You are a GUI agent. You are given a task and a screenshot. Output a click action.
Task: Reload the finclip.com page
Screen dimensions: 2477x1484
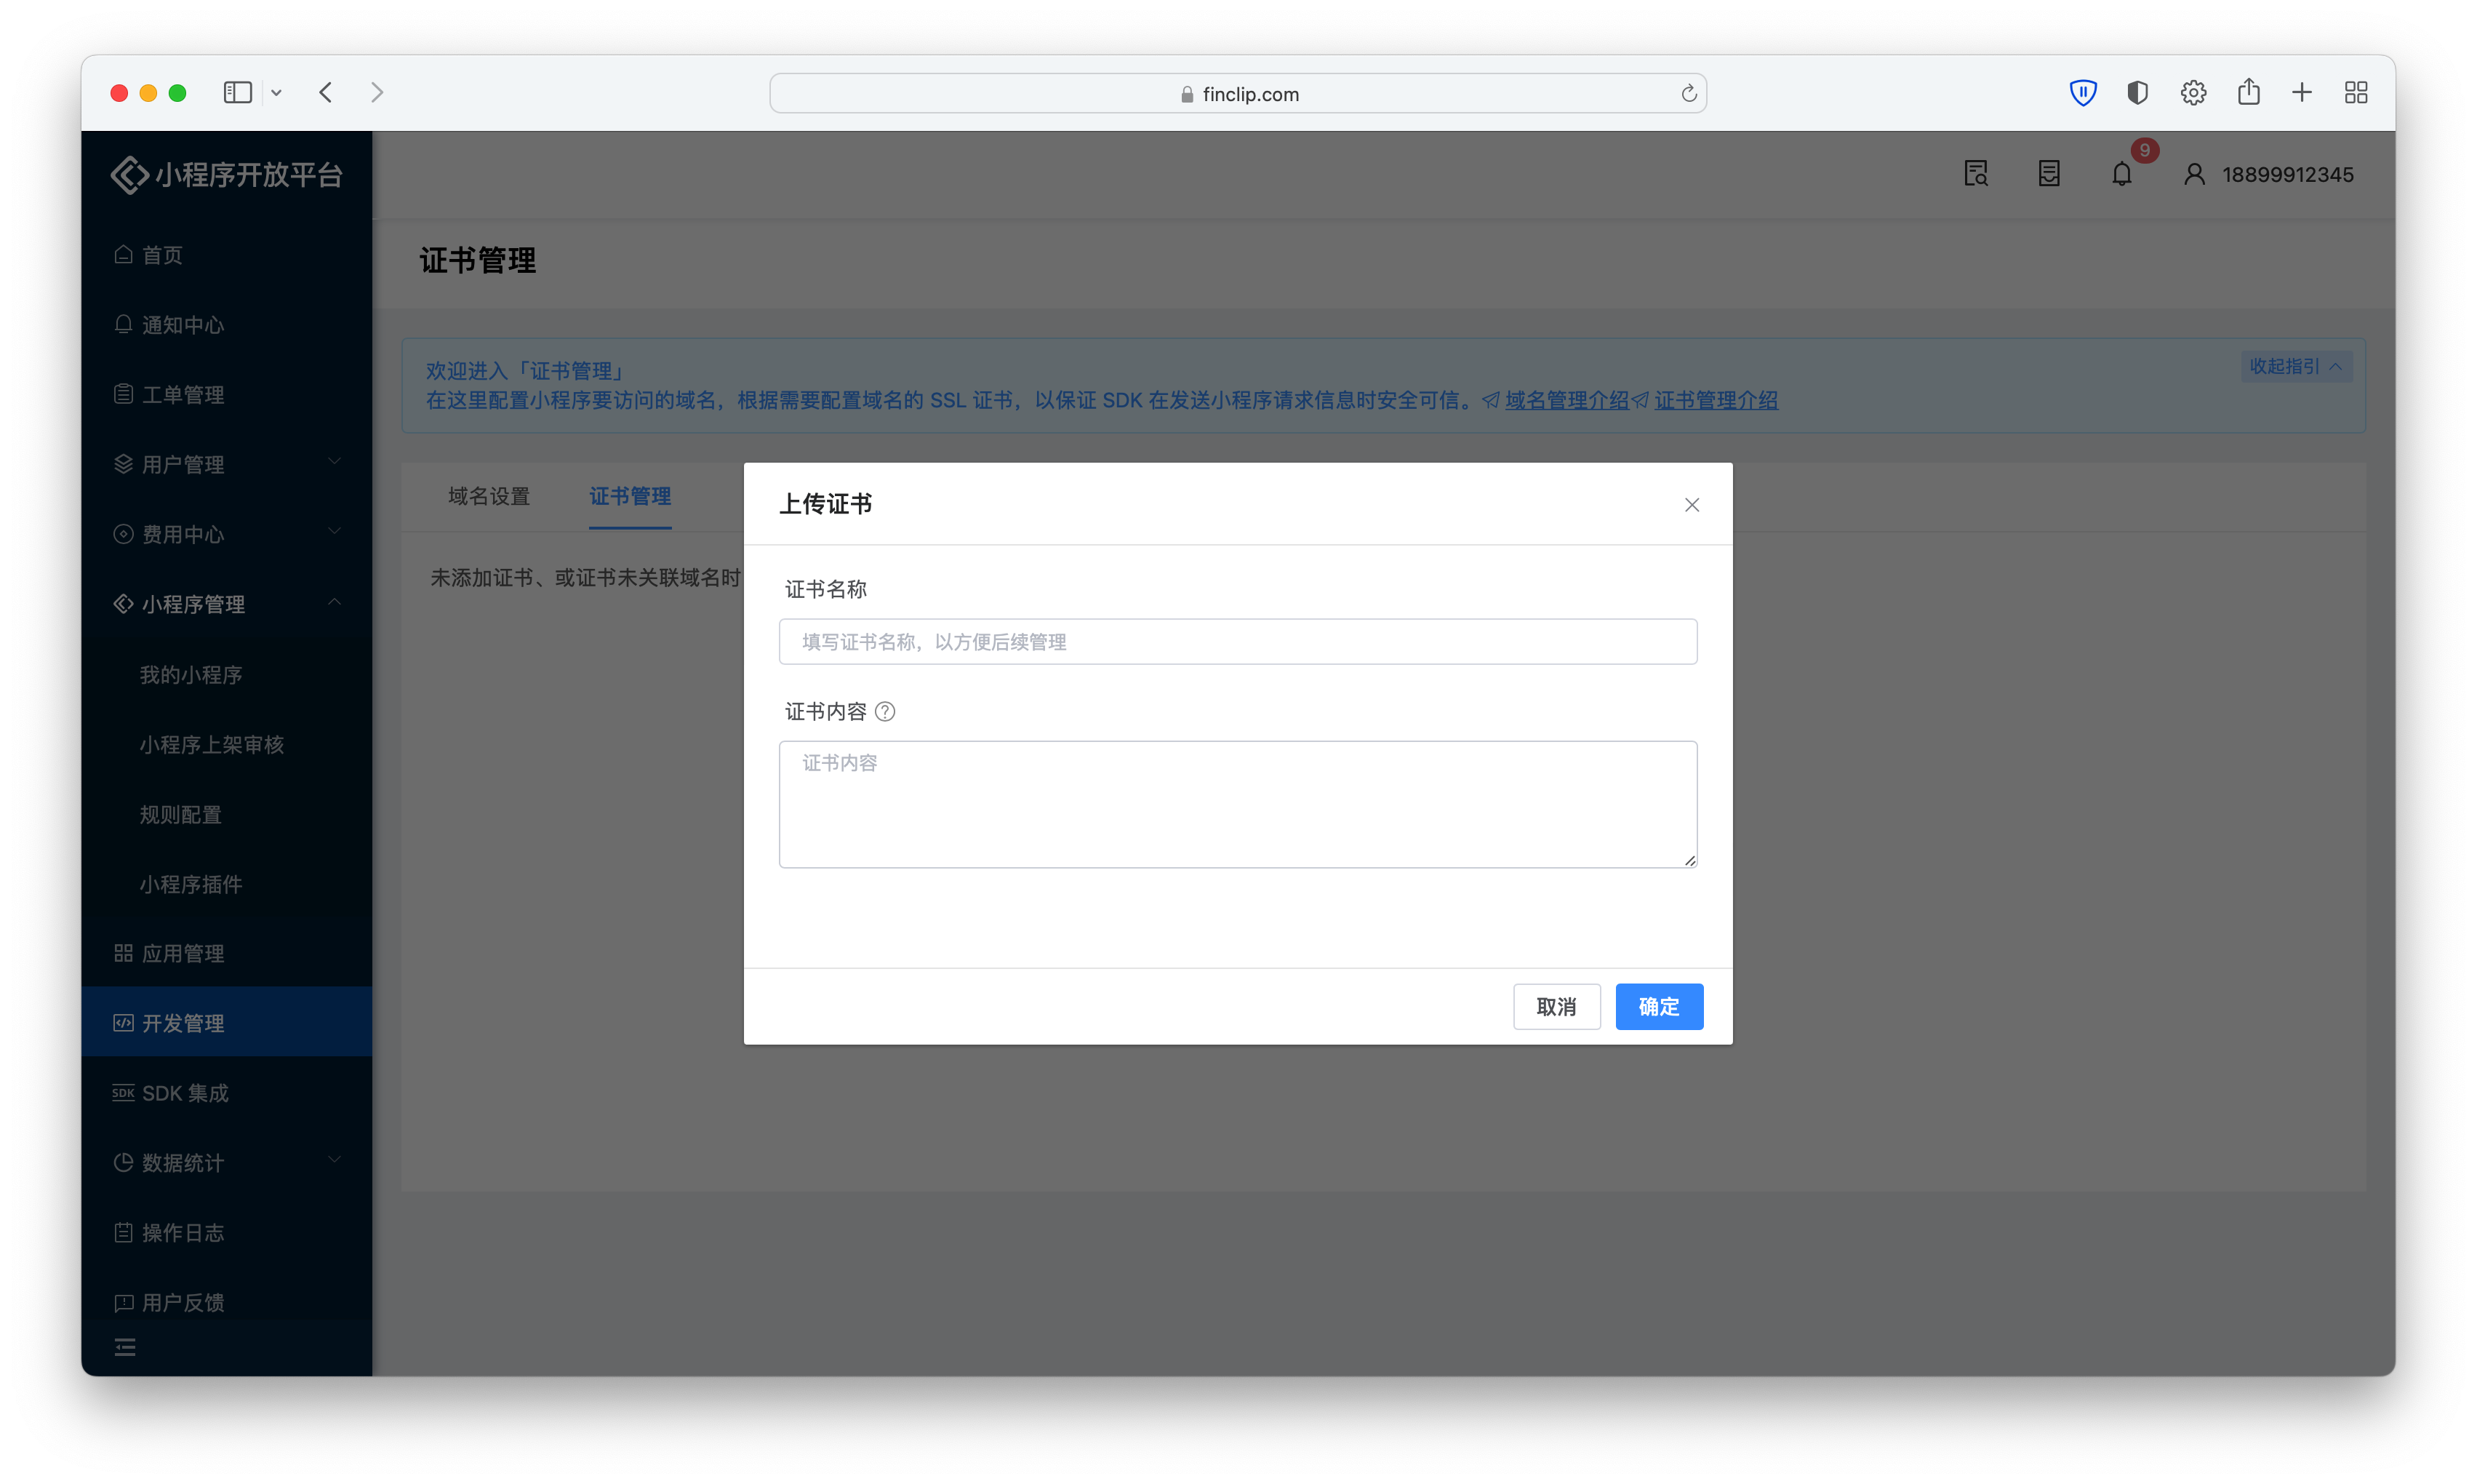(x=1689, y=93)
